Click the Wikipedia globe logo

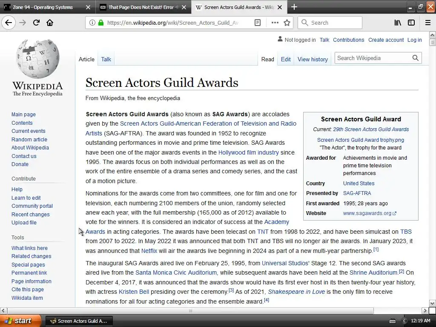point(38,59)
